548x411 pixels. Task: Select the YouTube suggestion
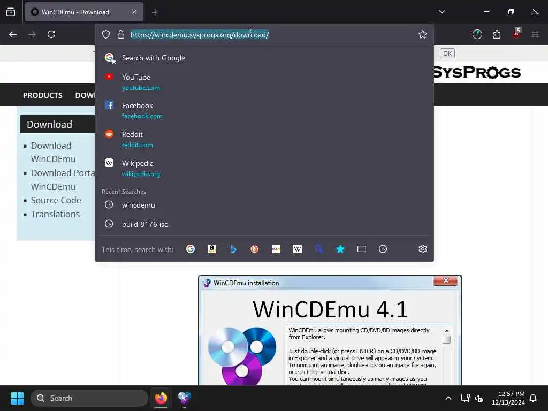(x=264, y=82)
